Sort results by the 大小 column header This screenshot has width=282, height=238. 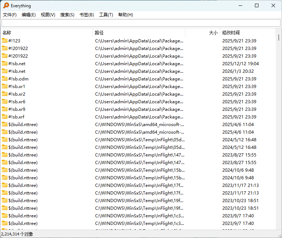[x=203, y=33]
